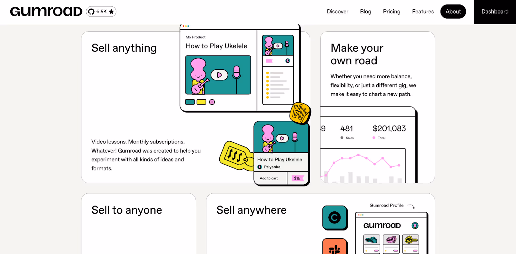
Task: Click the 'Make your own road' heading
Action: click(x=357, y=54)
